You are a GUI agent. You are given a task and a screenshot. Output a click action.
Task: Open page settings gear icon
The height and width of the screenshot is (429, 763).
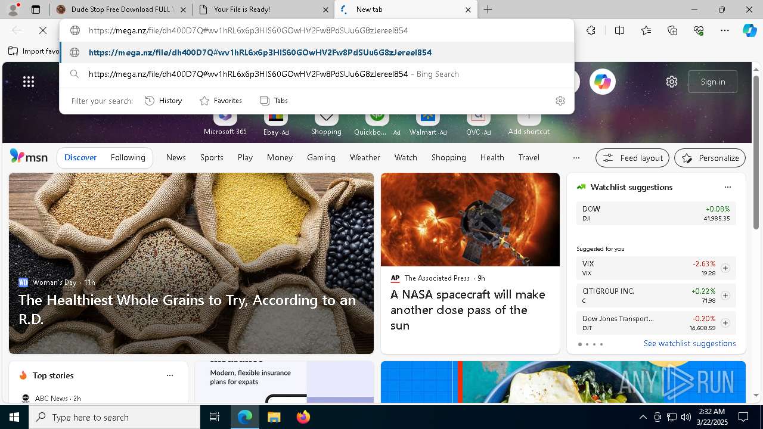tap(672, 82)
